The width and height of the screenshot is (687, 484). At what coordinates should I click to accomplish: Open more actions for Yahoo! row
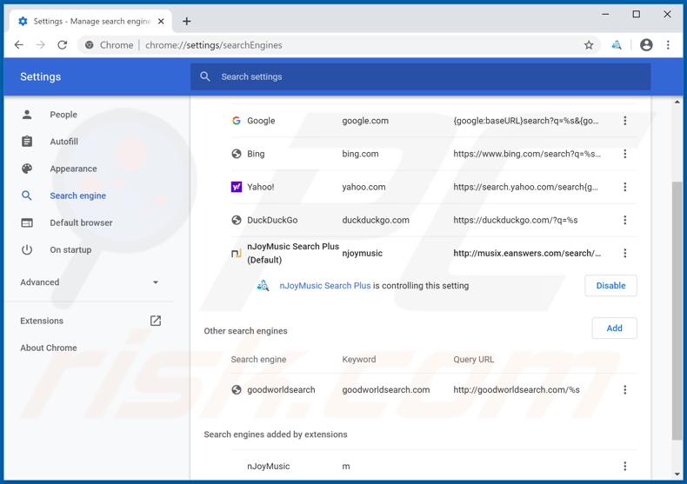624,187
